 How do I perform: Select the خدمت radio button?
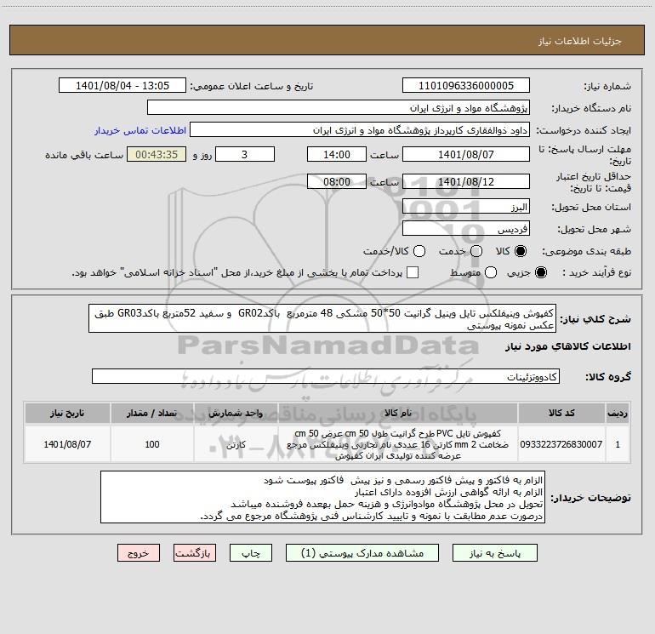[x=476, y=251]
